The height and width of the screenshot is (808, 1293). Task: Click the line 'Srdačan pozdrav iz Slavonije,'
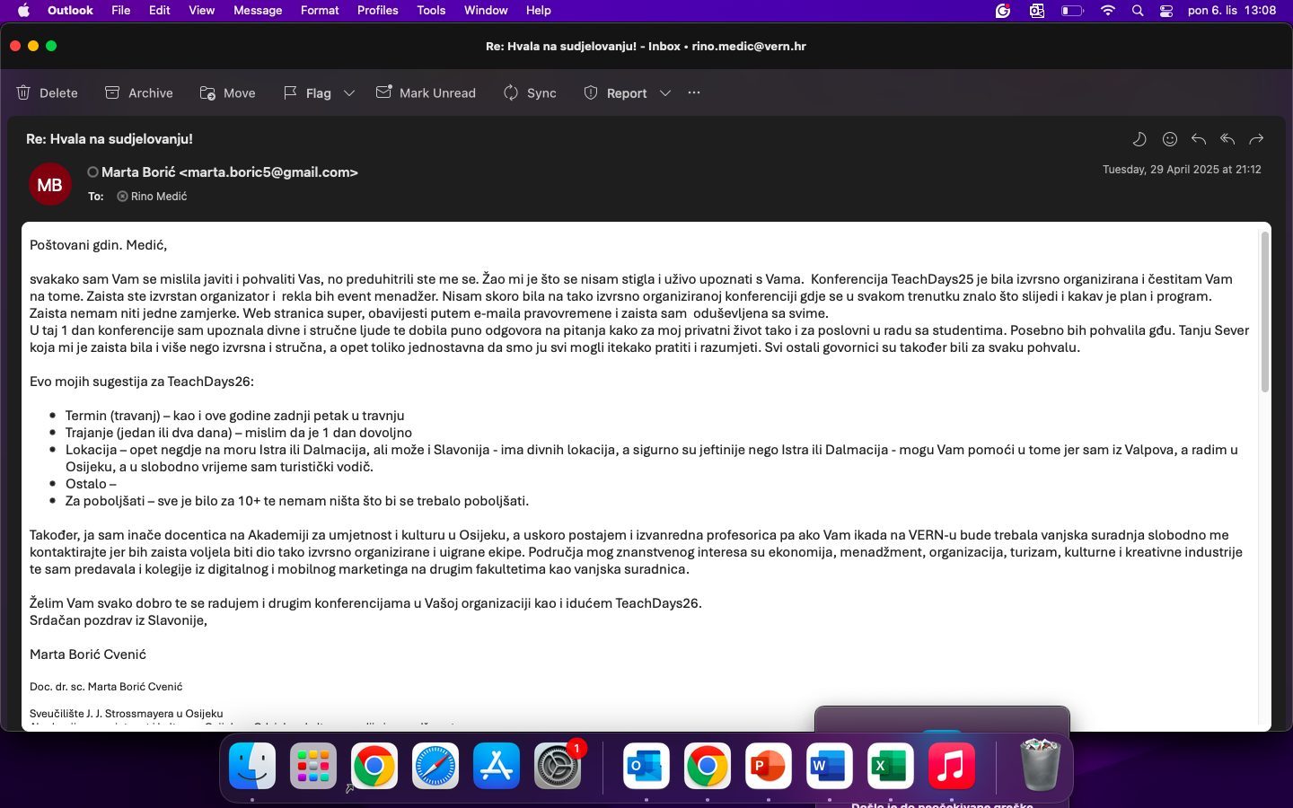click(x=119, y=620)
